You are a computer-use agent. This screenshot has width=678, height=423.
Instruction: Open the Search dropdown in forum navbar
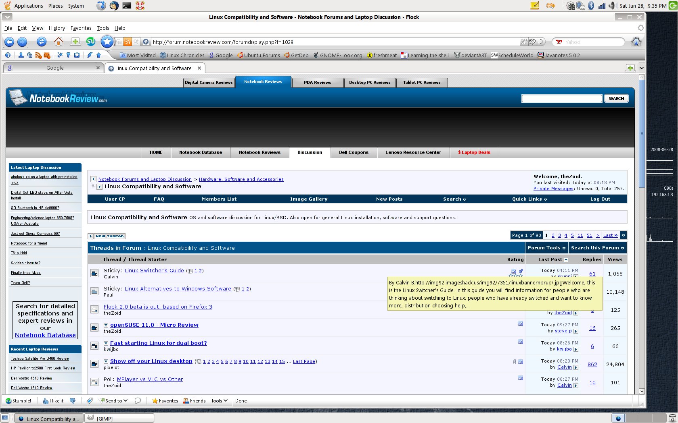point(454,199)
